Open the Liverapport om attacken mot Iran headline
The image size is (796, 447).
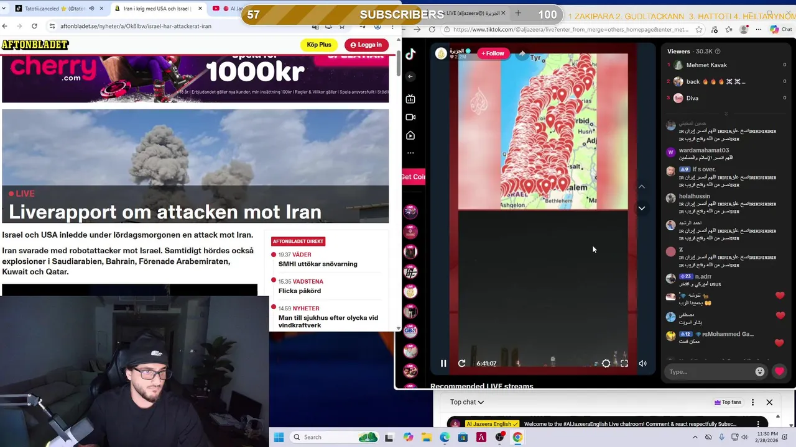165,212
